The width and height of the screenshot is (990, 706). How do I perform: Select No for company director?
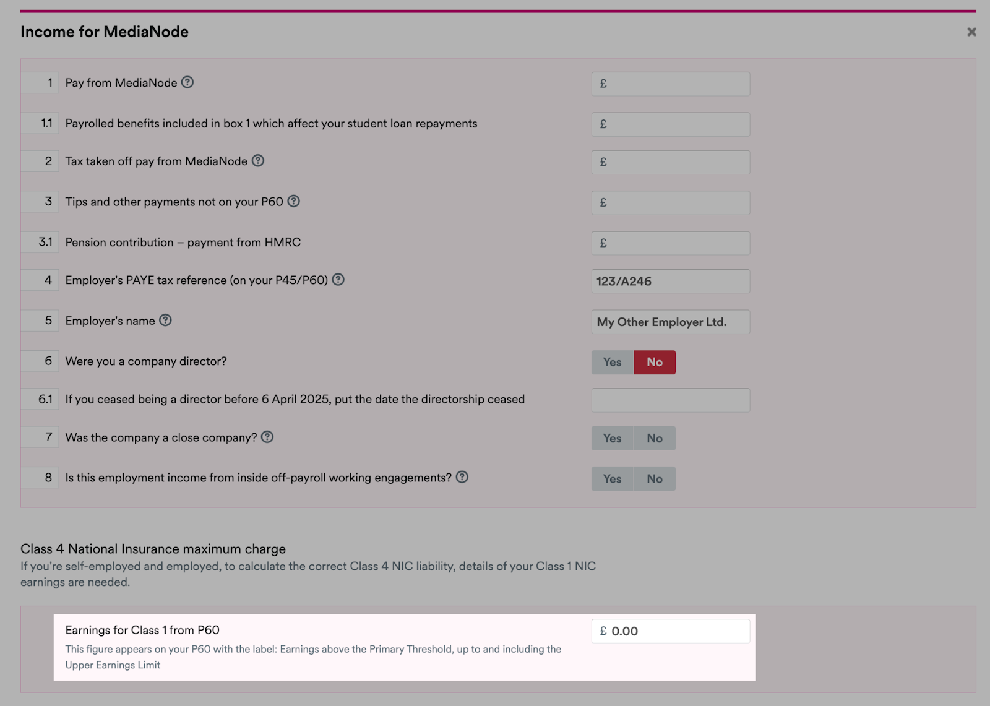pos(655,363)
